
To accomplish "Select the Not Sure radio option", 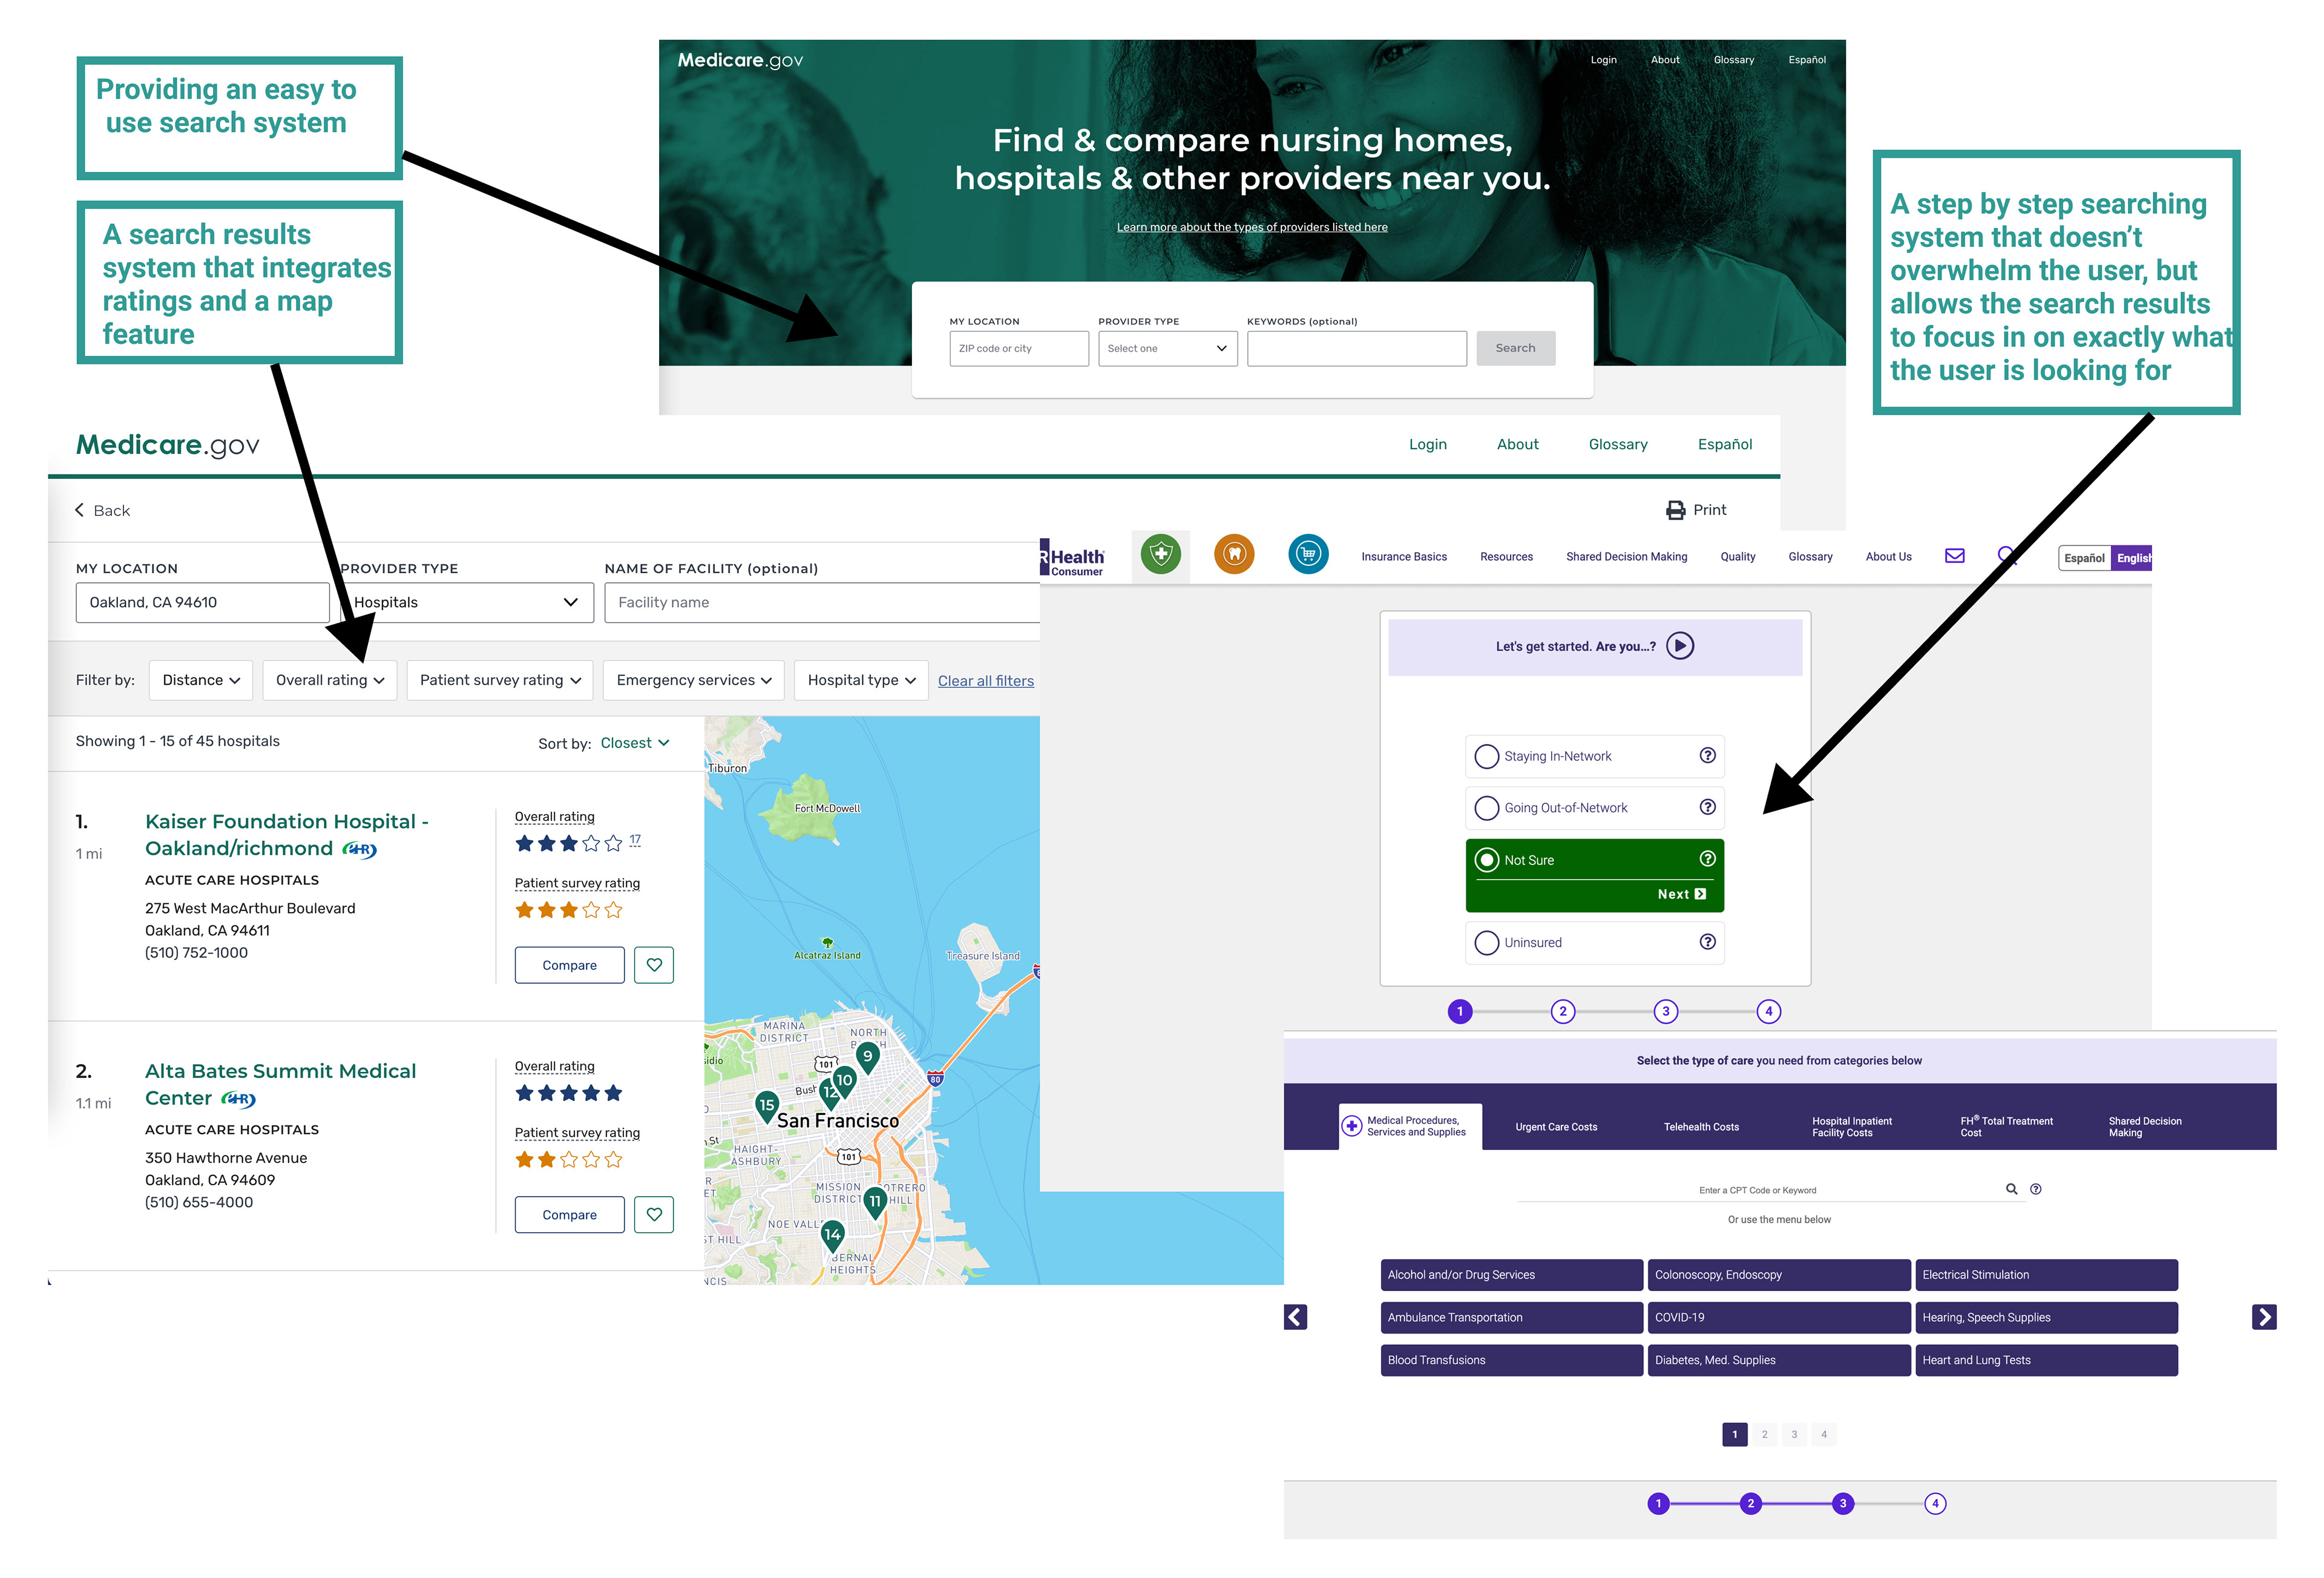I will [1487, 860].
